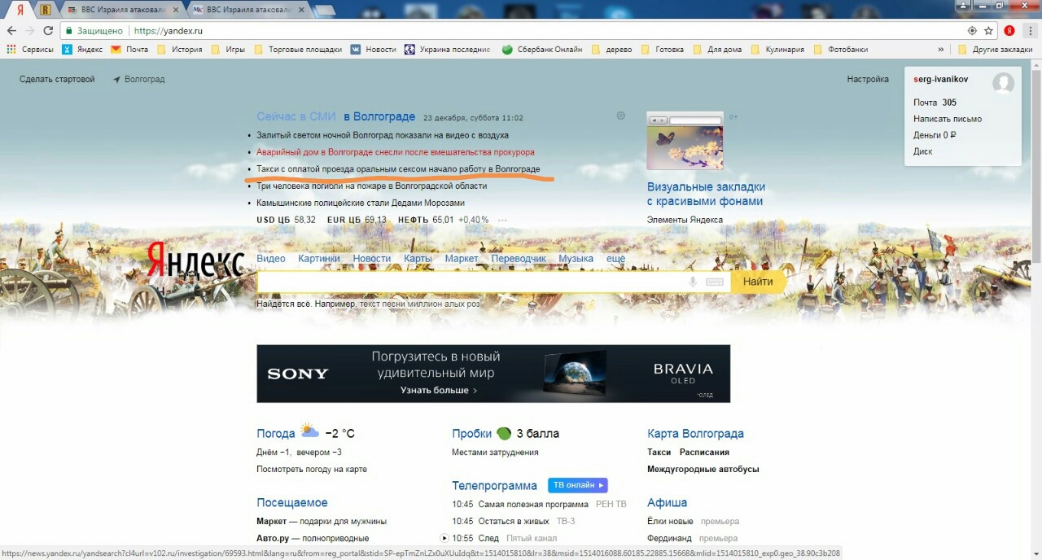The height and width of the screenshot is (560, 1042).
Task: Click the Яндекс logo
Action: [x=195, y=261]
